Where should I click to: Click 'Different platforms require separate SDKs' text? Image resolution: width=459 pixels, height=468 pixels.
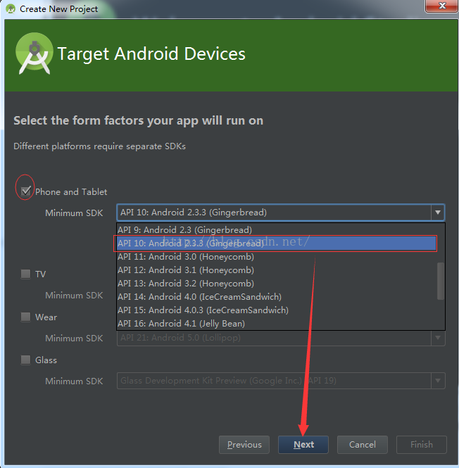pyautogui.click(x=99, y=146)
